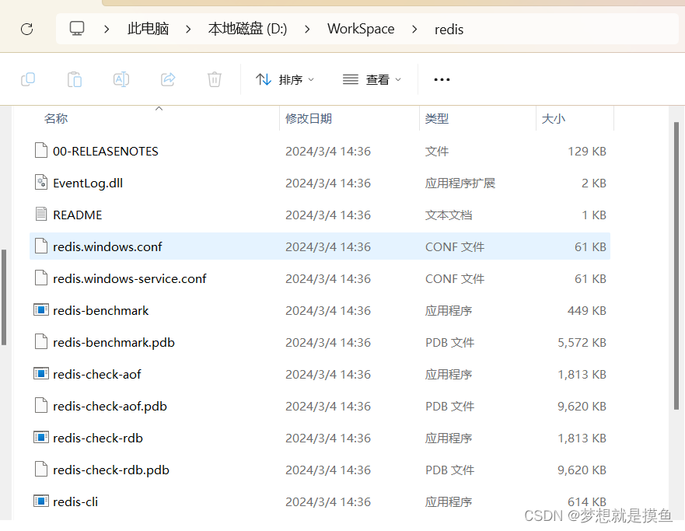Screen dimensions: 685x531
Task: Click the computer icon in address bar
Action: (77, 29)
